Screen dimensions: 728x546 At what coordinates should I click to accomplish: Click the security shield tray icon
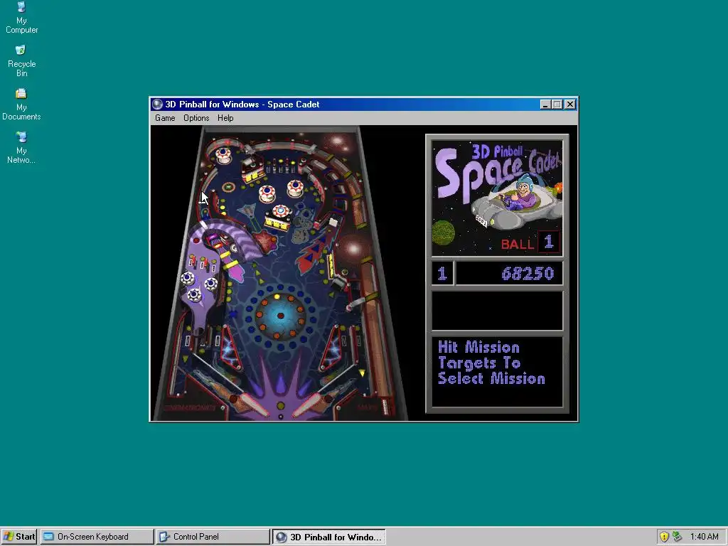click(x=665, y=537)
